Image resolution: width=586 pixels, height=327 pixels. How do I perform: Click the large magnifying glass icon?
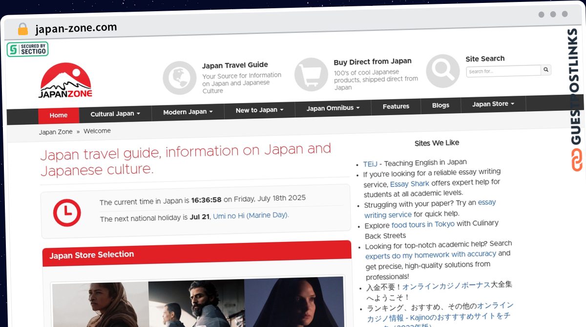[x=442, y=71]
